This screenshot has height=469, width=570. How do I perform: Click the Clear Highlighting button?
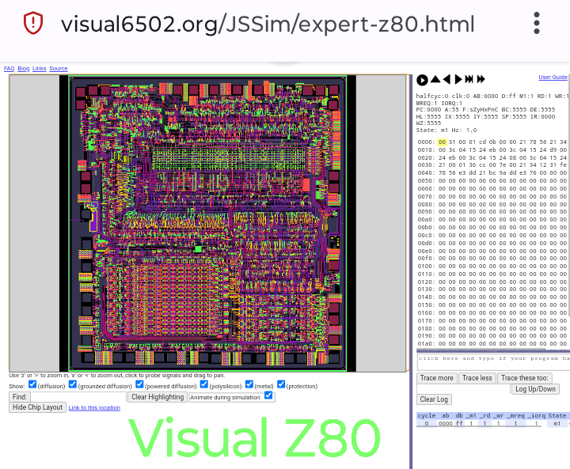(x=157, y=397)
